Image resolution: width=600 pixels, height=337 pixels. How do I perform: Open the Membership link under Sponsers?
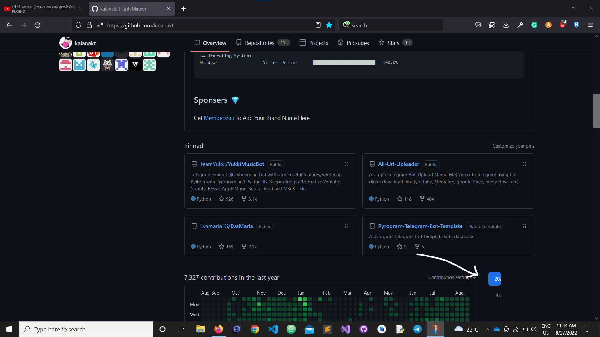(219, 118)
